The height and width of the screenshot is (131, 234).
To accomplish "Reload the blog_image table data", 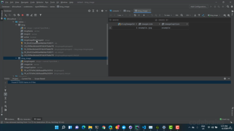I will (135, 15).
